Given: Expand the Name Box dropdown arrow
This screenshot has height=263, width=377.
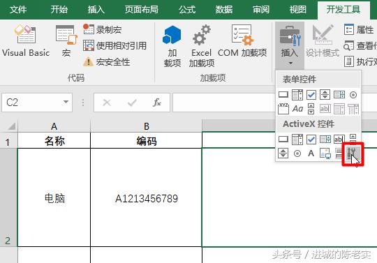Looking at the screenshot, I should [66, 103].
